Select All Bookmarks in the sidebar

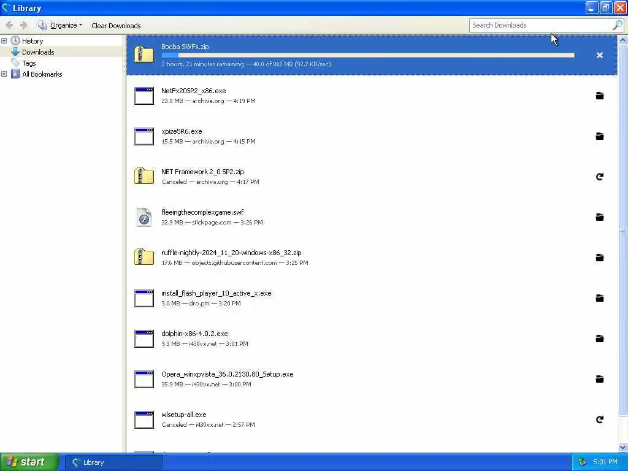click(42, 74)
